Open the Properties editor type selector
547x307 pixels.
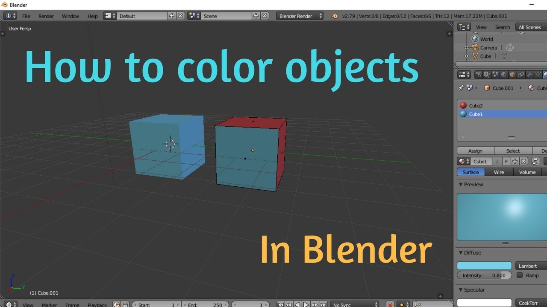coord(464,75)
